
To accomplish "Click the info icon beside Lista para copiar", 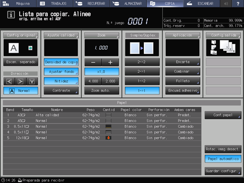I will 11,15.
